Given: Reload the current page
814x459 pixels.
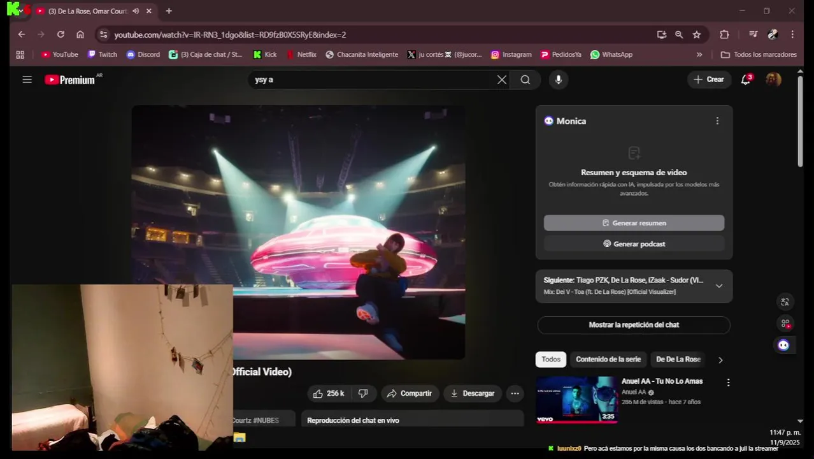Looking at the screenshot, I should point(61,34).
